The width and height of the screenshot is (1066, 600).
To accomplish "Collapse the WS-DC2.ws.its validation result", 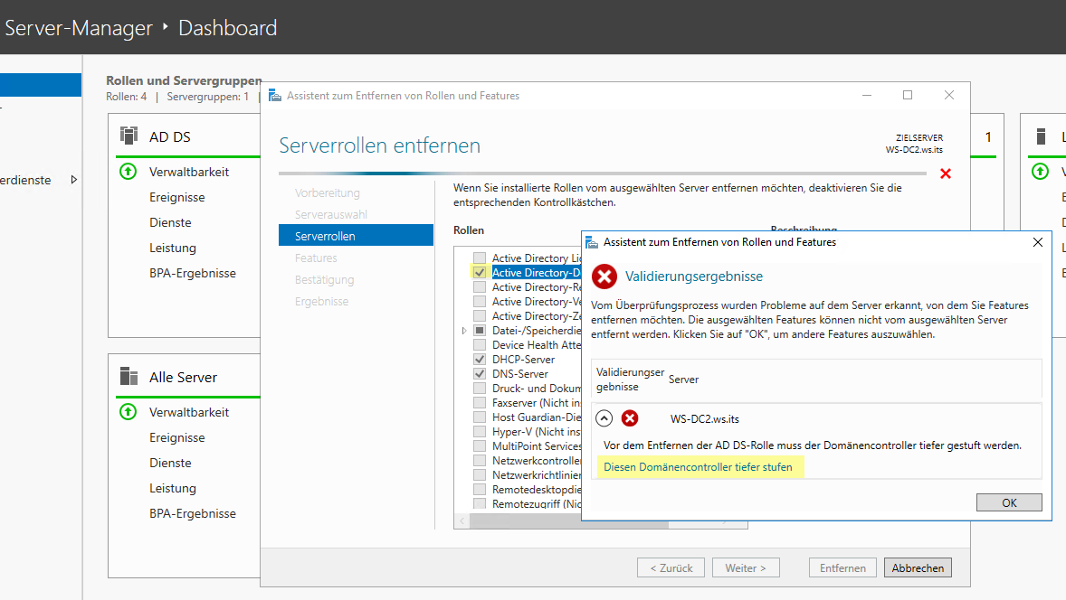I will pos(604,418).
